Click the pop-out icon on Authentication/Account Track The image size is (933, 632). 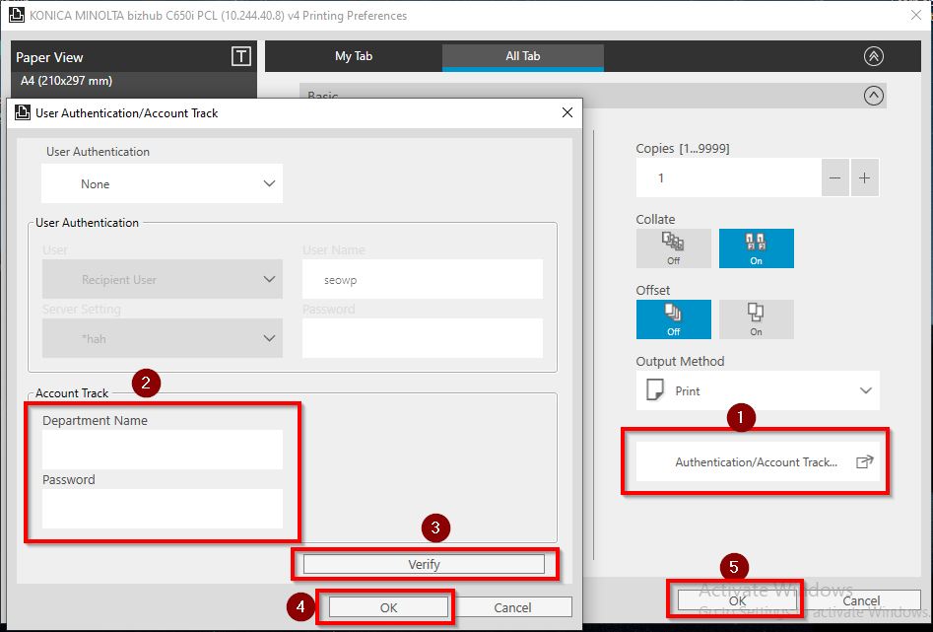(864, 461)
